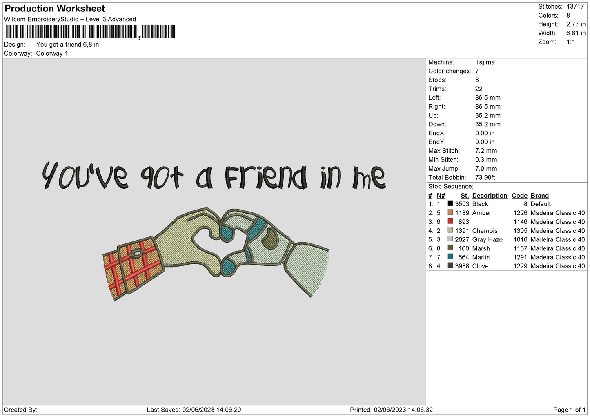This screenshot has height=417, width=590.
Task: Click the Min Stitch value 0.3 mm
Action: pyautogui.click(x=486, y=160)
